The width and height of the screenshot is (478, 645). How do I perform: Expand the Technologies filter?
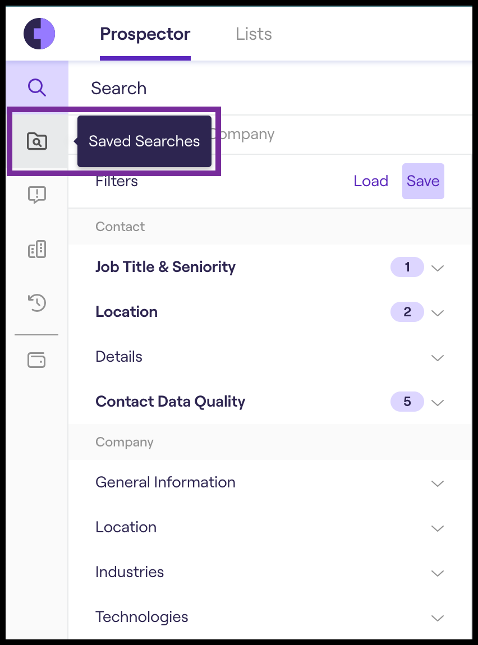pos(438,618)
